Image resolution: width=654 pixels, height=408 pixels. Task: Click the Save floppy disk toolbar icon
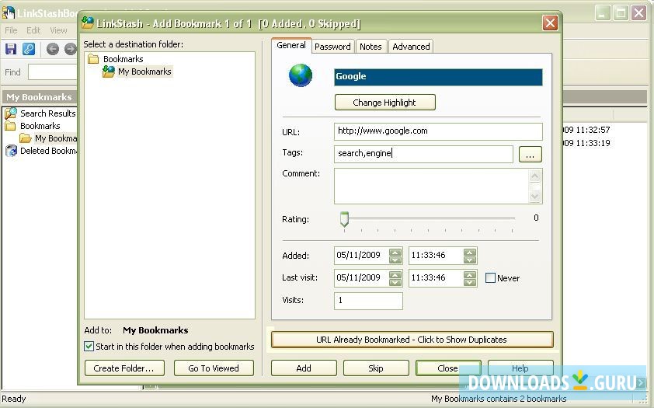tap(11, 49)
